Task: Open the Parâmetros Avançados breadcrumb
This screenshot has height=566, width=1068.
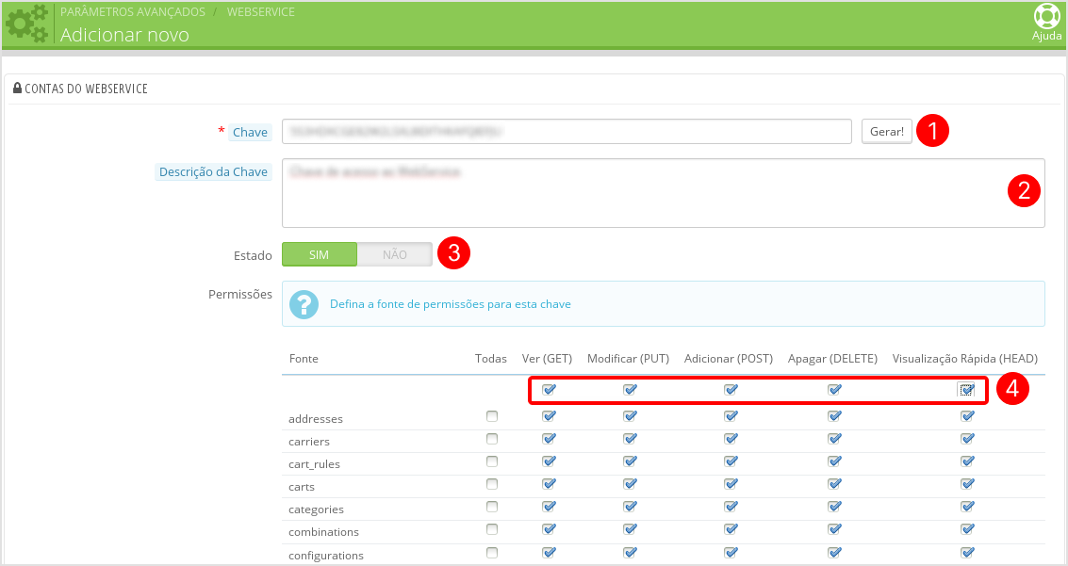Action: click(133, 11)
